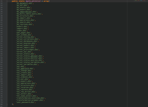
Task: Click line number 31 in gutter
Action: click(1, 1)
